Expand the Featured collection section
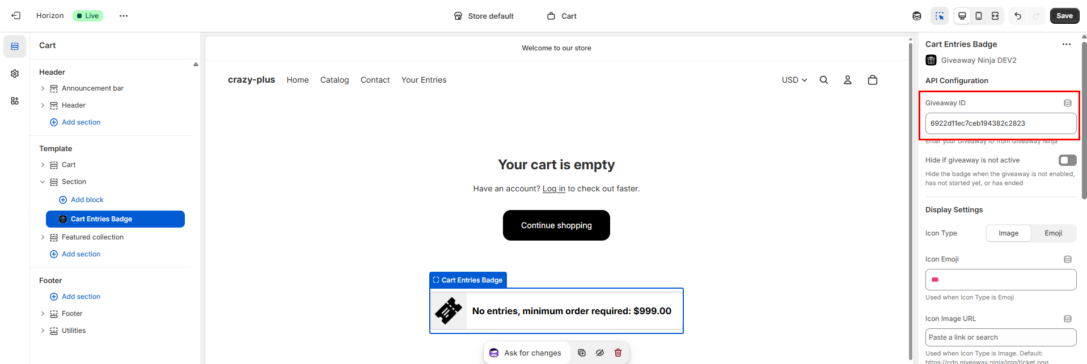This screenshot has height=364, width=1087. point(43,237)
